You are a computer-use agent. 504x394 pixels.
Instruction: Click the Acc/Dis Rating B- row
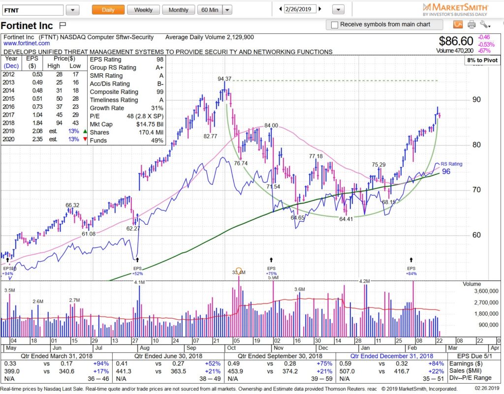pos(126,84)
